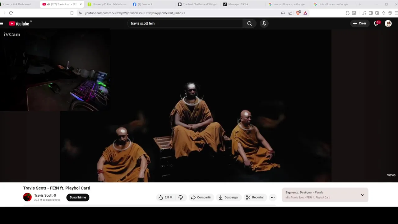Go to the YouTube home logo

(x=19, y=24)
